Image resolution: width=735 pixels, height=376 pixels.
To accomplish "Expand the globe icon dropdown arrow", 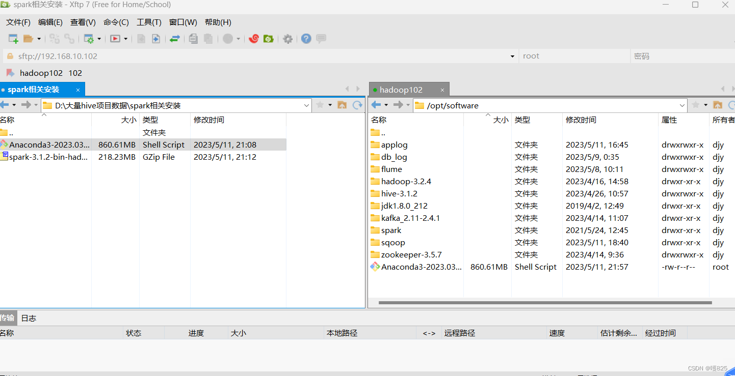I will click(239, 39).
